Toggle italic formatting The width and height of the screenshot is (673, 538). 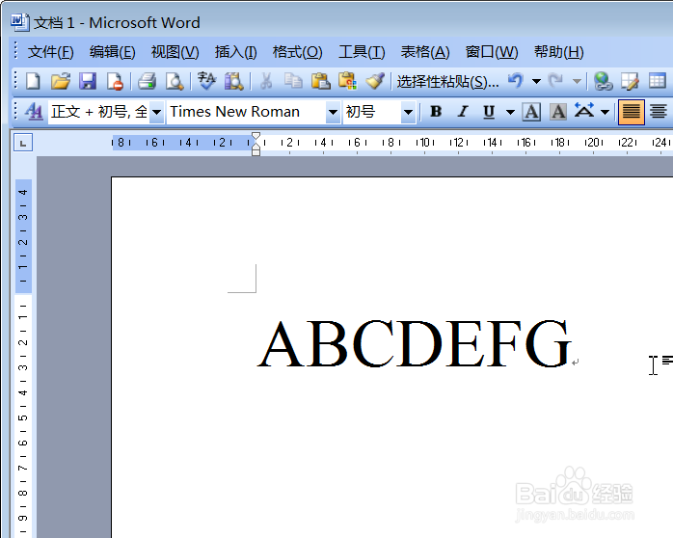(x=463, y=112)
